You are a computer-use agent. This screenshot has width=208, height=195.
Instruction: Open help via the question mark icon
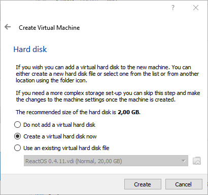pyautogui.click(x=173, y=8)
